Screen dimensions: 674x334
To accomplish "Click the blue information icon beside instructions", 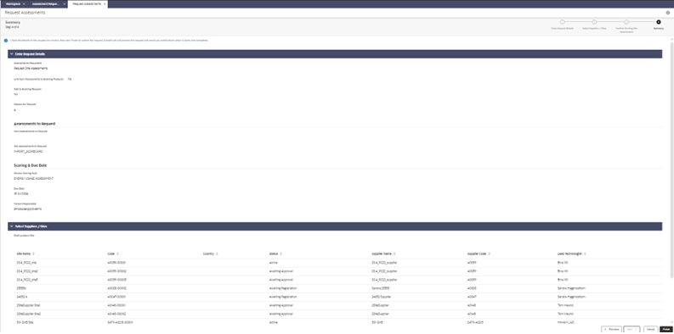I will click(6, 41).
